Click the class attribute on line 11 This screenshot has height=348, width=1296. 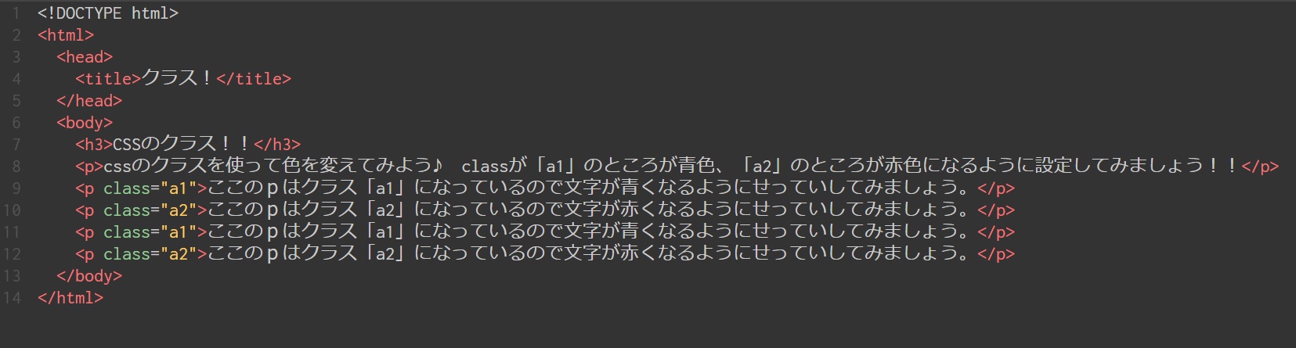coord(126,232)
